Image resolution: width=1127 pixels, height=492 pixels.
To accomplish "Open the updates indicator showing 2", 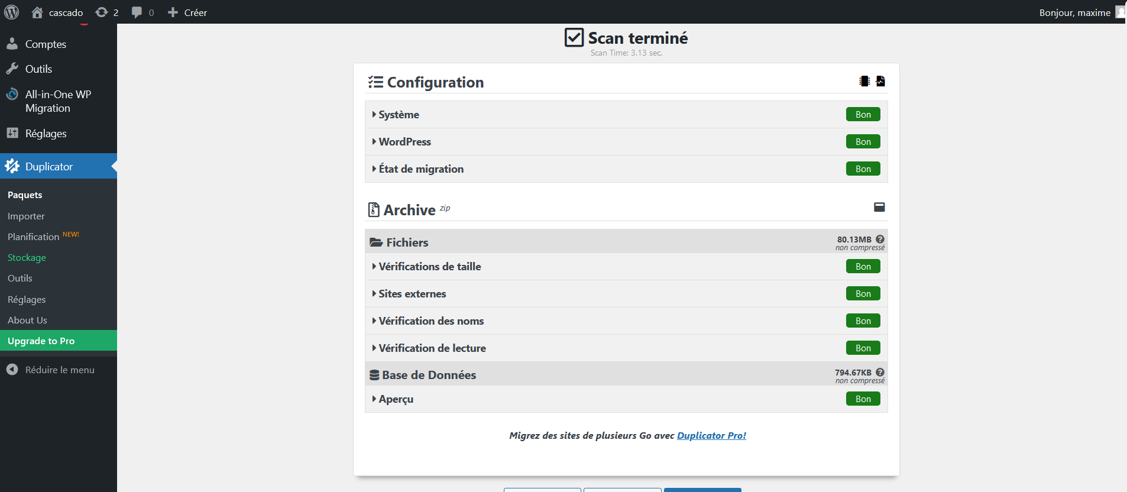I will point(107,12).
